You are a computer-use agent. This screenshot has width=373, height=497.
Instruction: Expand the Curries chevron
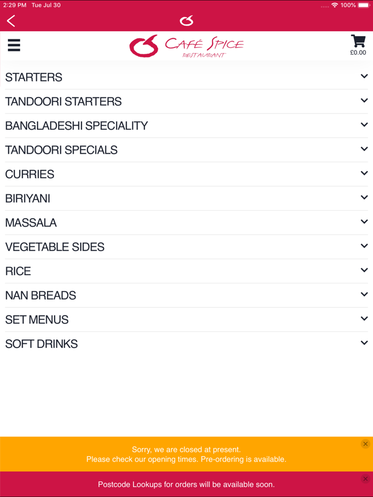click(364, 173)
